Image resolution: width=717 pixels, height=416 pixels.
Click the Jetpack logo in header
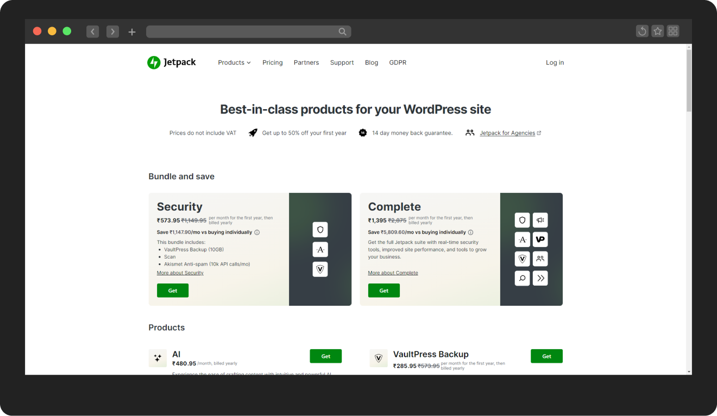coord(171,62)
